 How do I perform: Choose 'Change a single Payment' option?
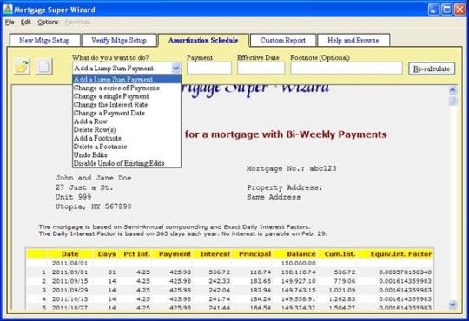coord(127,96)
